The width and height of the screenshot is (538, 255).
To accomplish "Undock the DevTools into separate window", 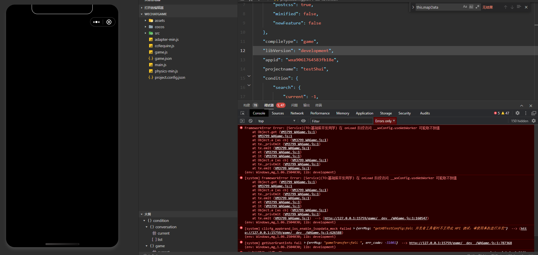I will pos(534,113).
